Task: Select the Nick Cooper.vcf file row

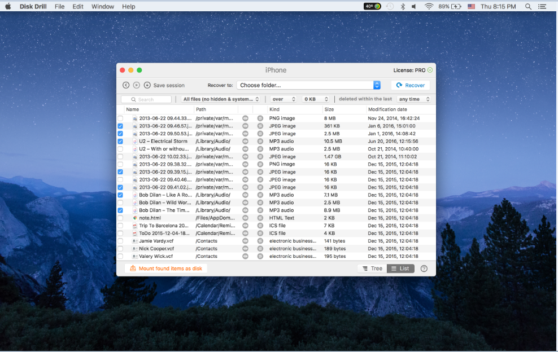Action: tap(276, 249)
